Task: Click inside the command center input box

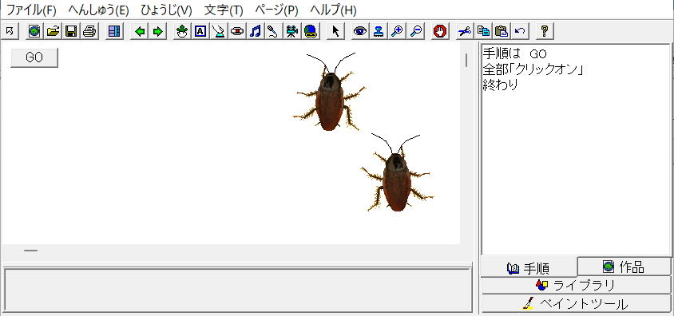Action: click(238, 290)
